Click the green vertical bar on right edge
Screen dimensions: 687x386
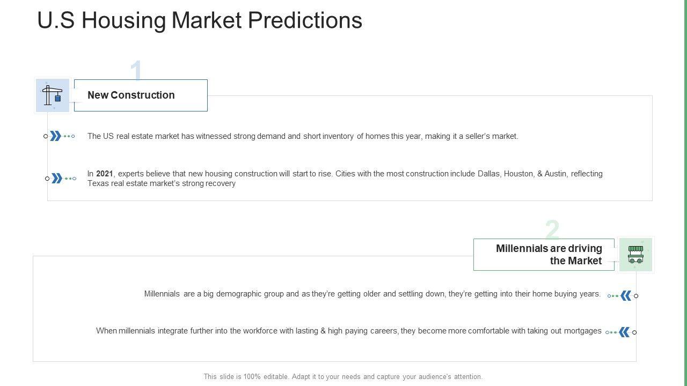685,193
